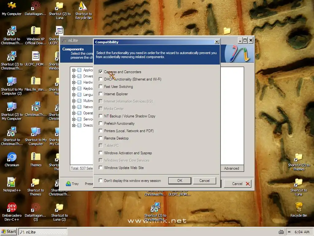Expand the Operating System tree node
Viewport: 314px width, 236px height.
pyautogui.click(x=74, y=113)
